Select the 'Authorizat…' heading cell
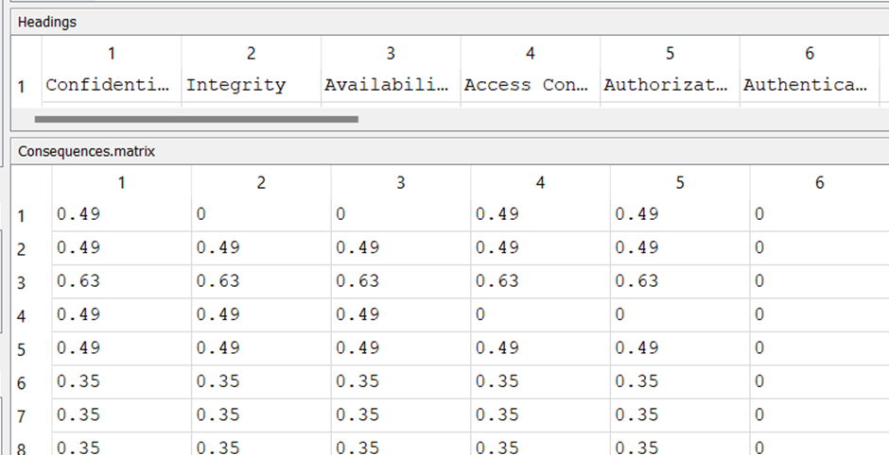Image resolution: width=889 pixels, height=455 pixels. (670, 86)
